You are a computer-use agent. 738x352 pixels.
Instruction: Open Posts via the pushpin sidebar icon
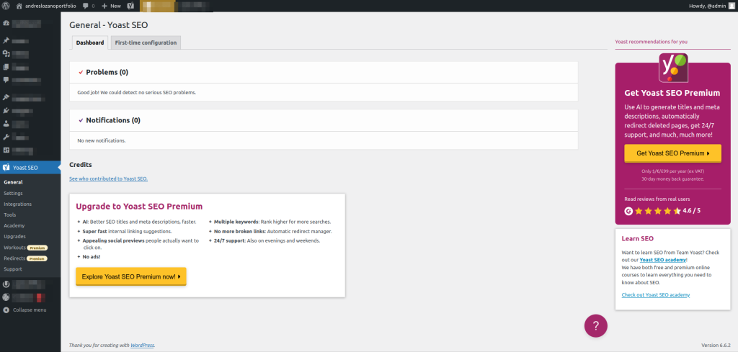(6, 41)
